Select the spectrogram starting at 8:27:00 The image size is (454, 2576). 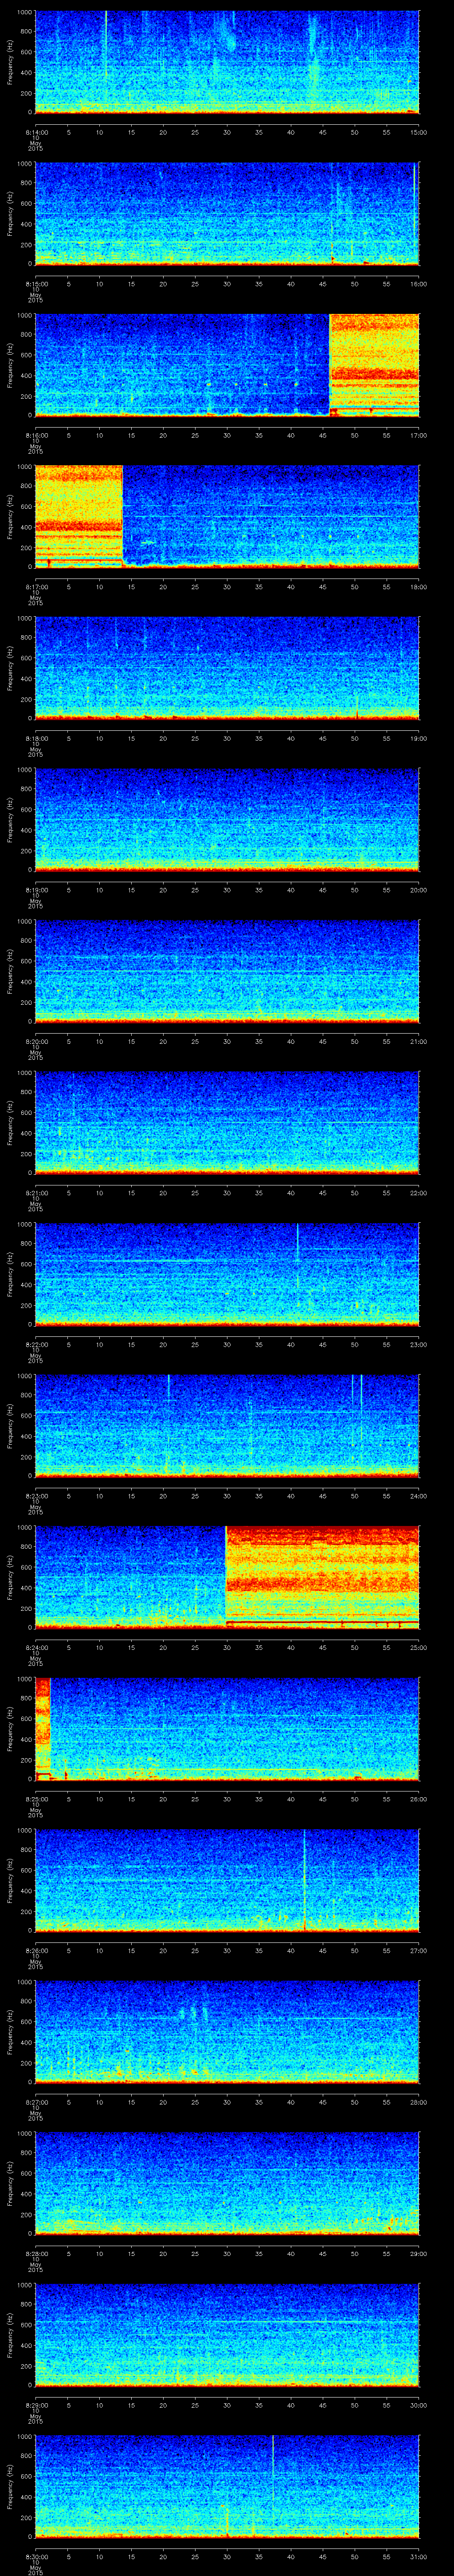227,2032
